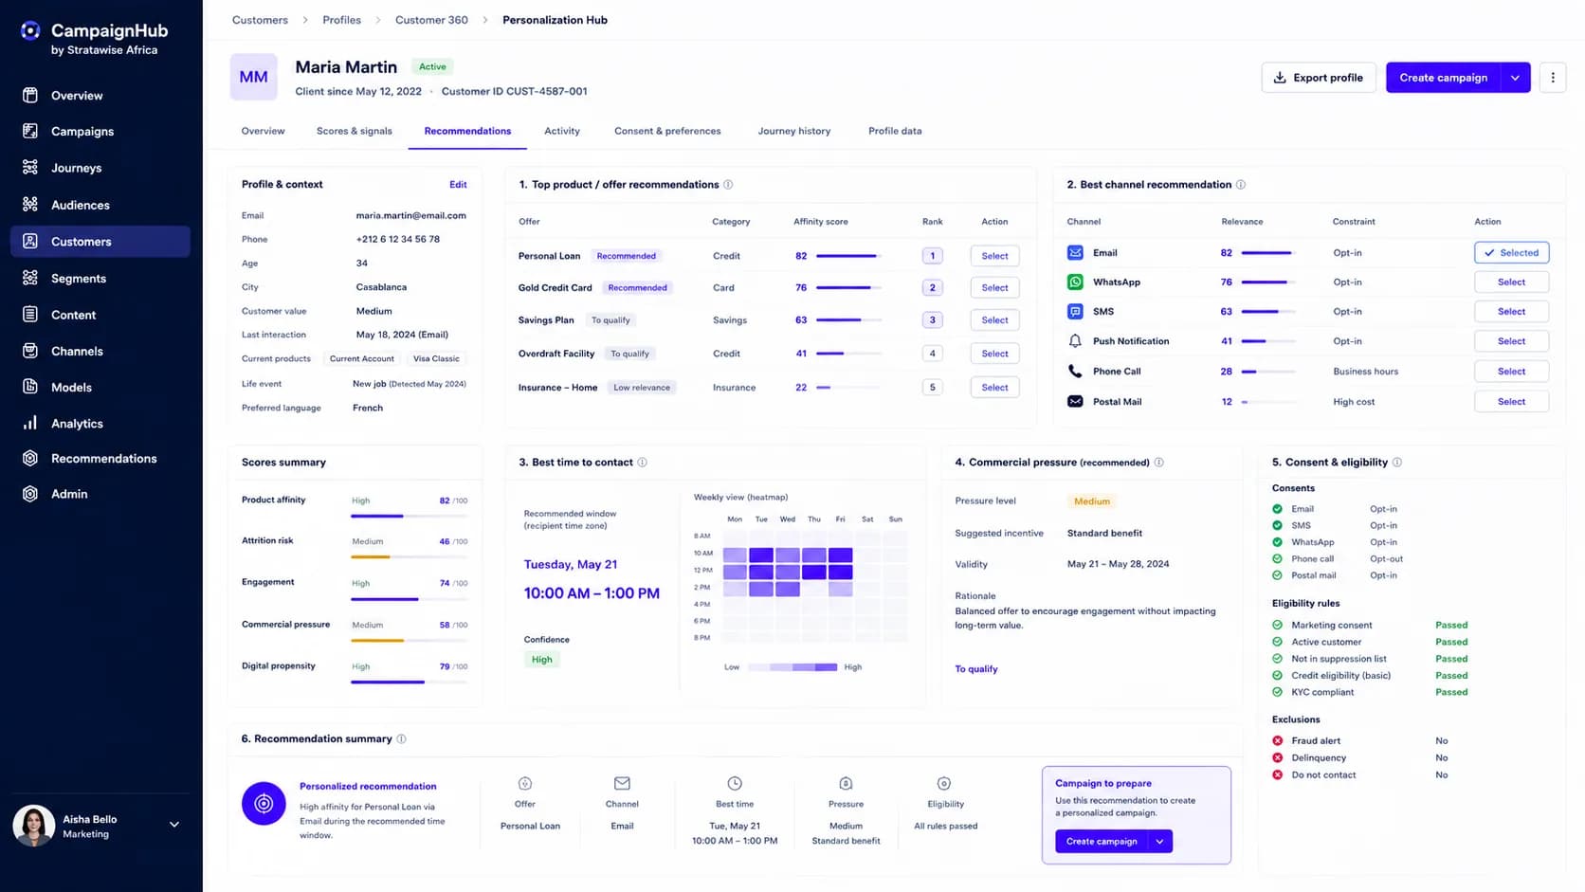Switch to the Overview tab

pos(263,131)
